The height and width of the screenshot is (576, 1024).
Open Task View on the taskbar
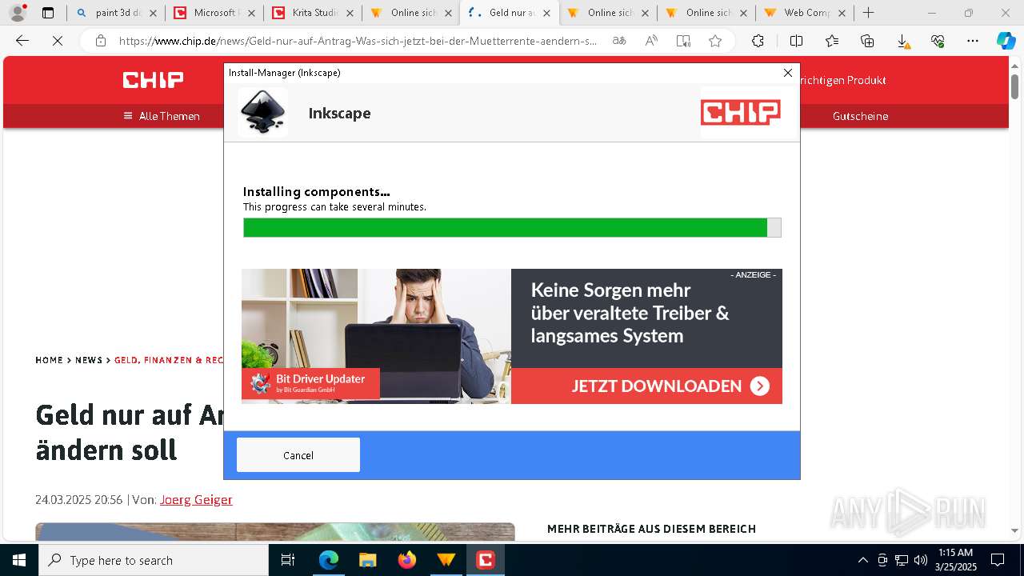click(x=288, y=560)
